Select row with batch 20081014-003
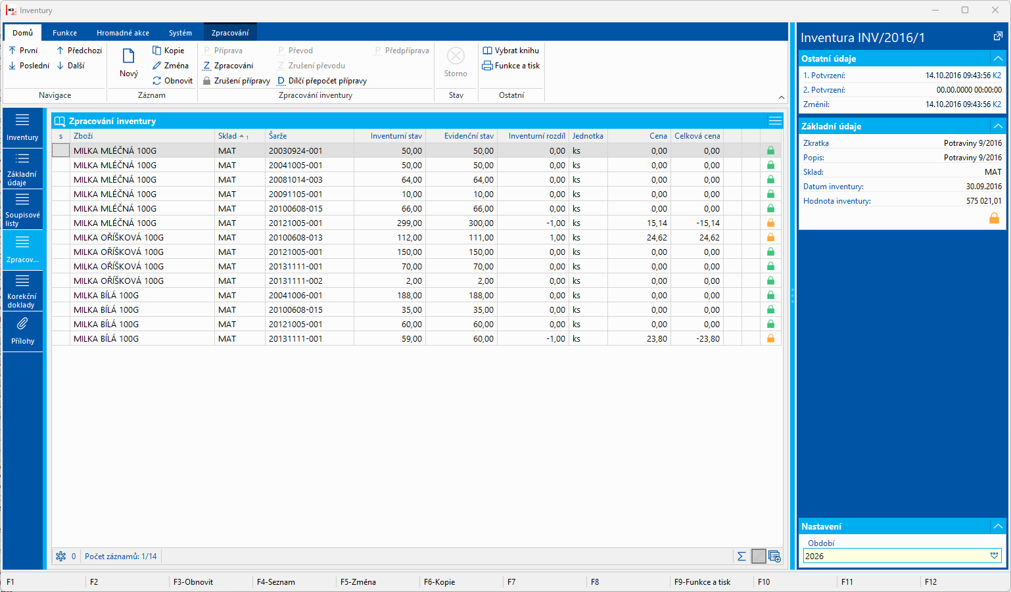Image resolution: width=1011 pixels, height=592 pixels. pos(417,179)
